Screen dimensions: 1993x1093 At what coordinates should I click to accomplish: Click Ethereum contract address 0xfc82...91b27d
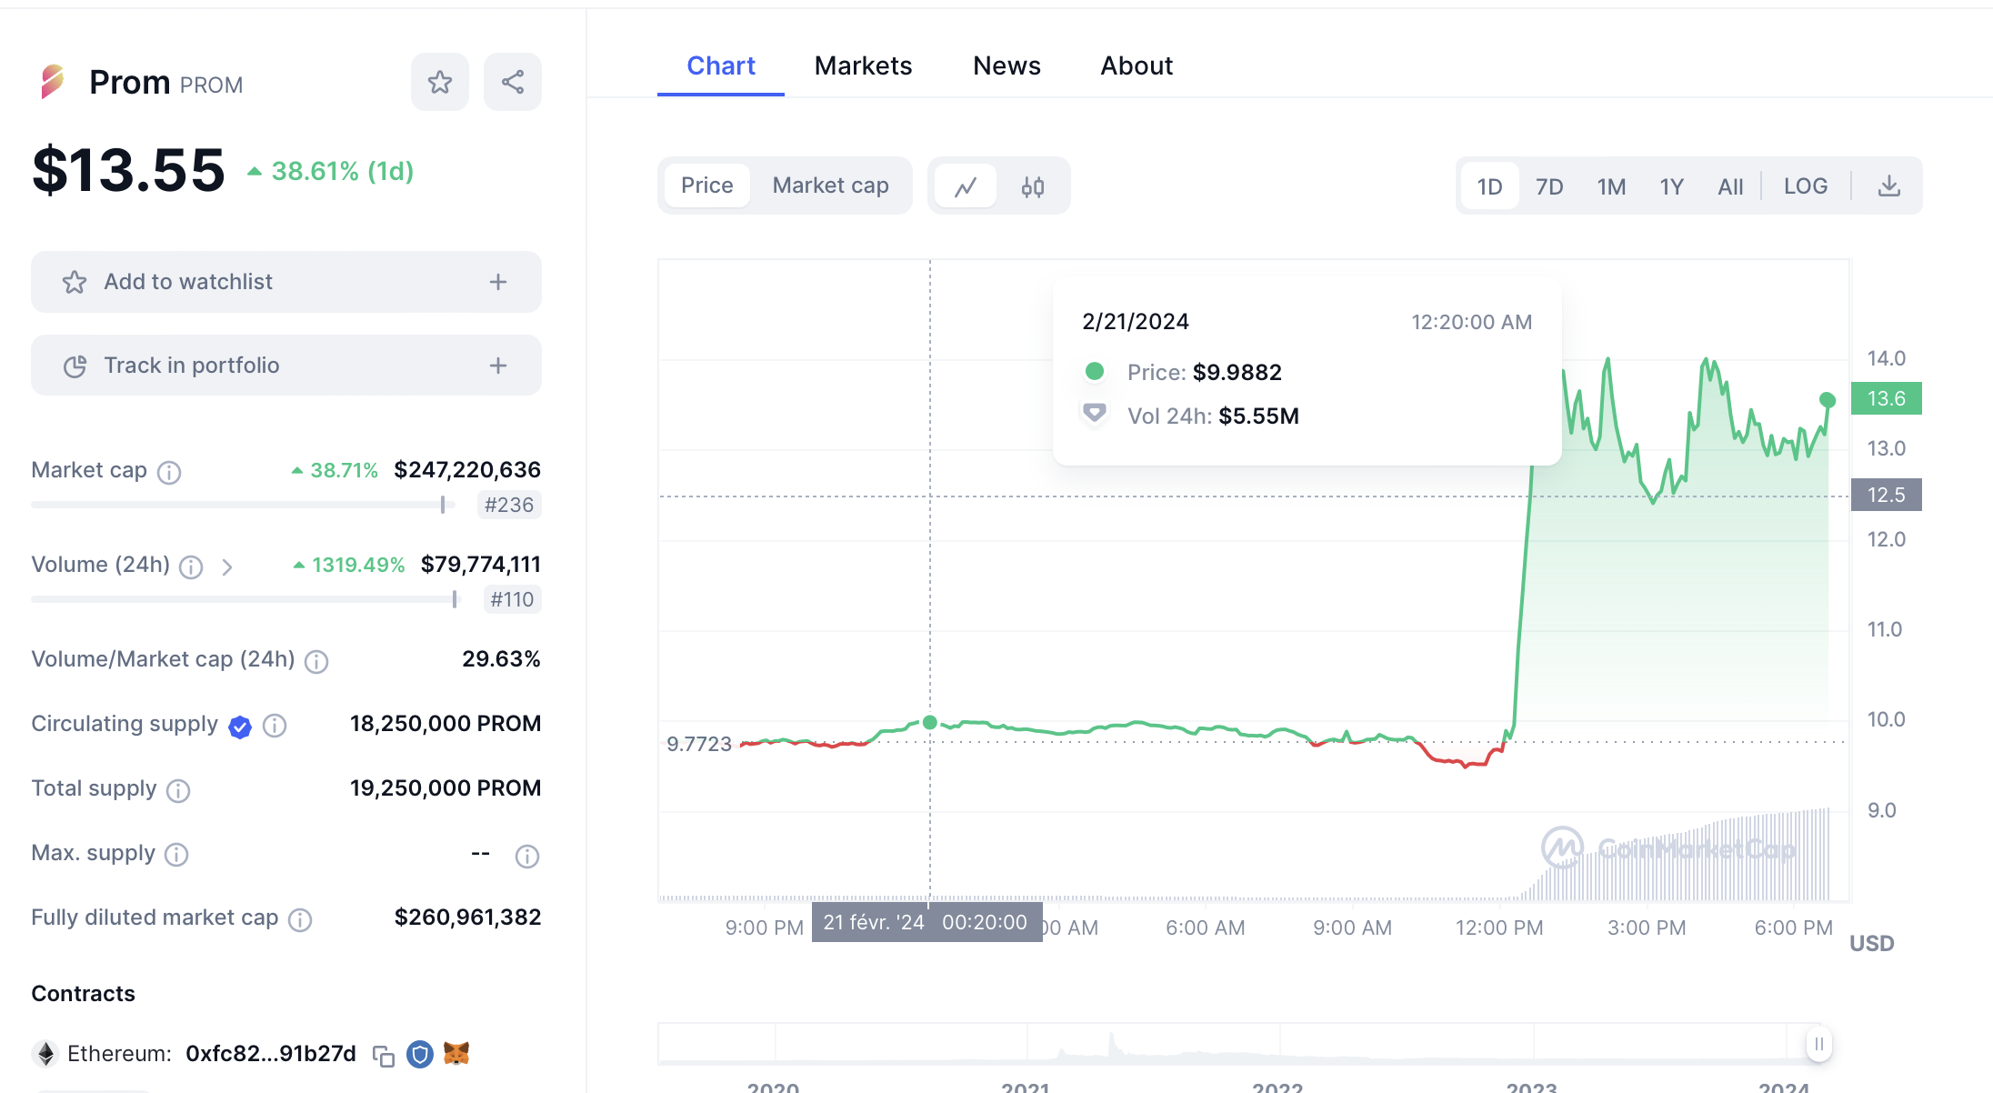(x=271, y=1053)
